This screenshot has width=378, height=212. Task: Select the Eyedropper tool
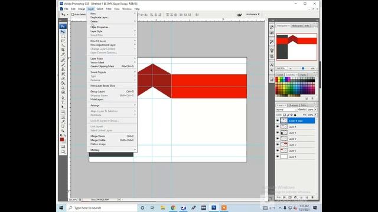point(63,122)
